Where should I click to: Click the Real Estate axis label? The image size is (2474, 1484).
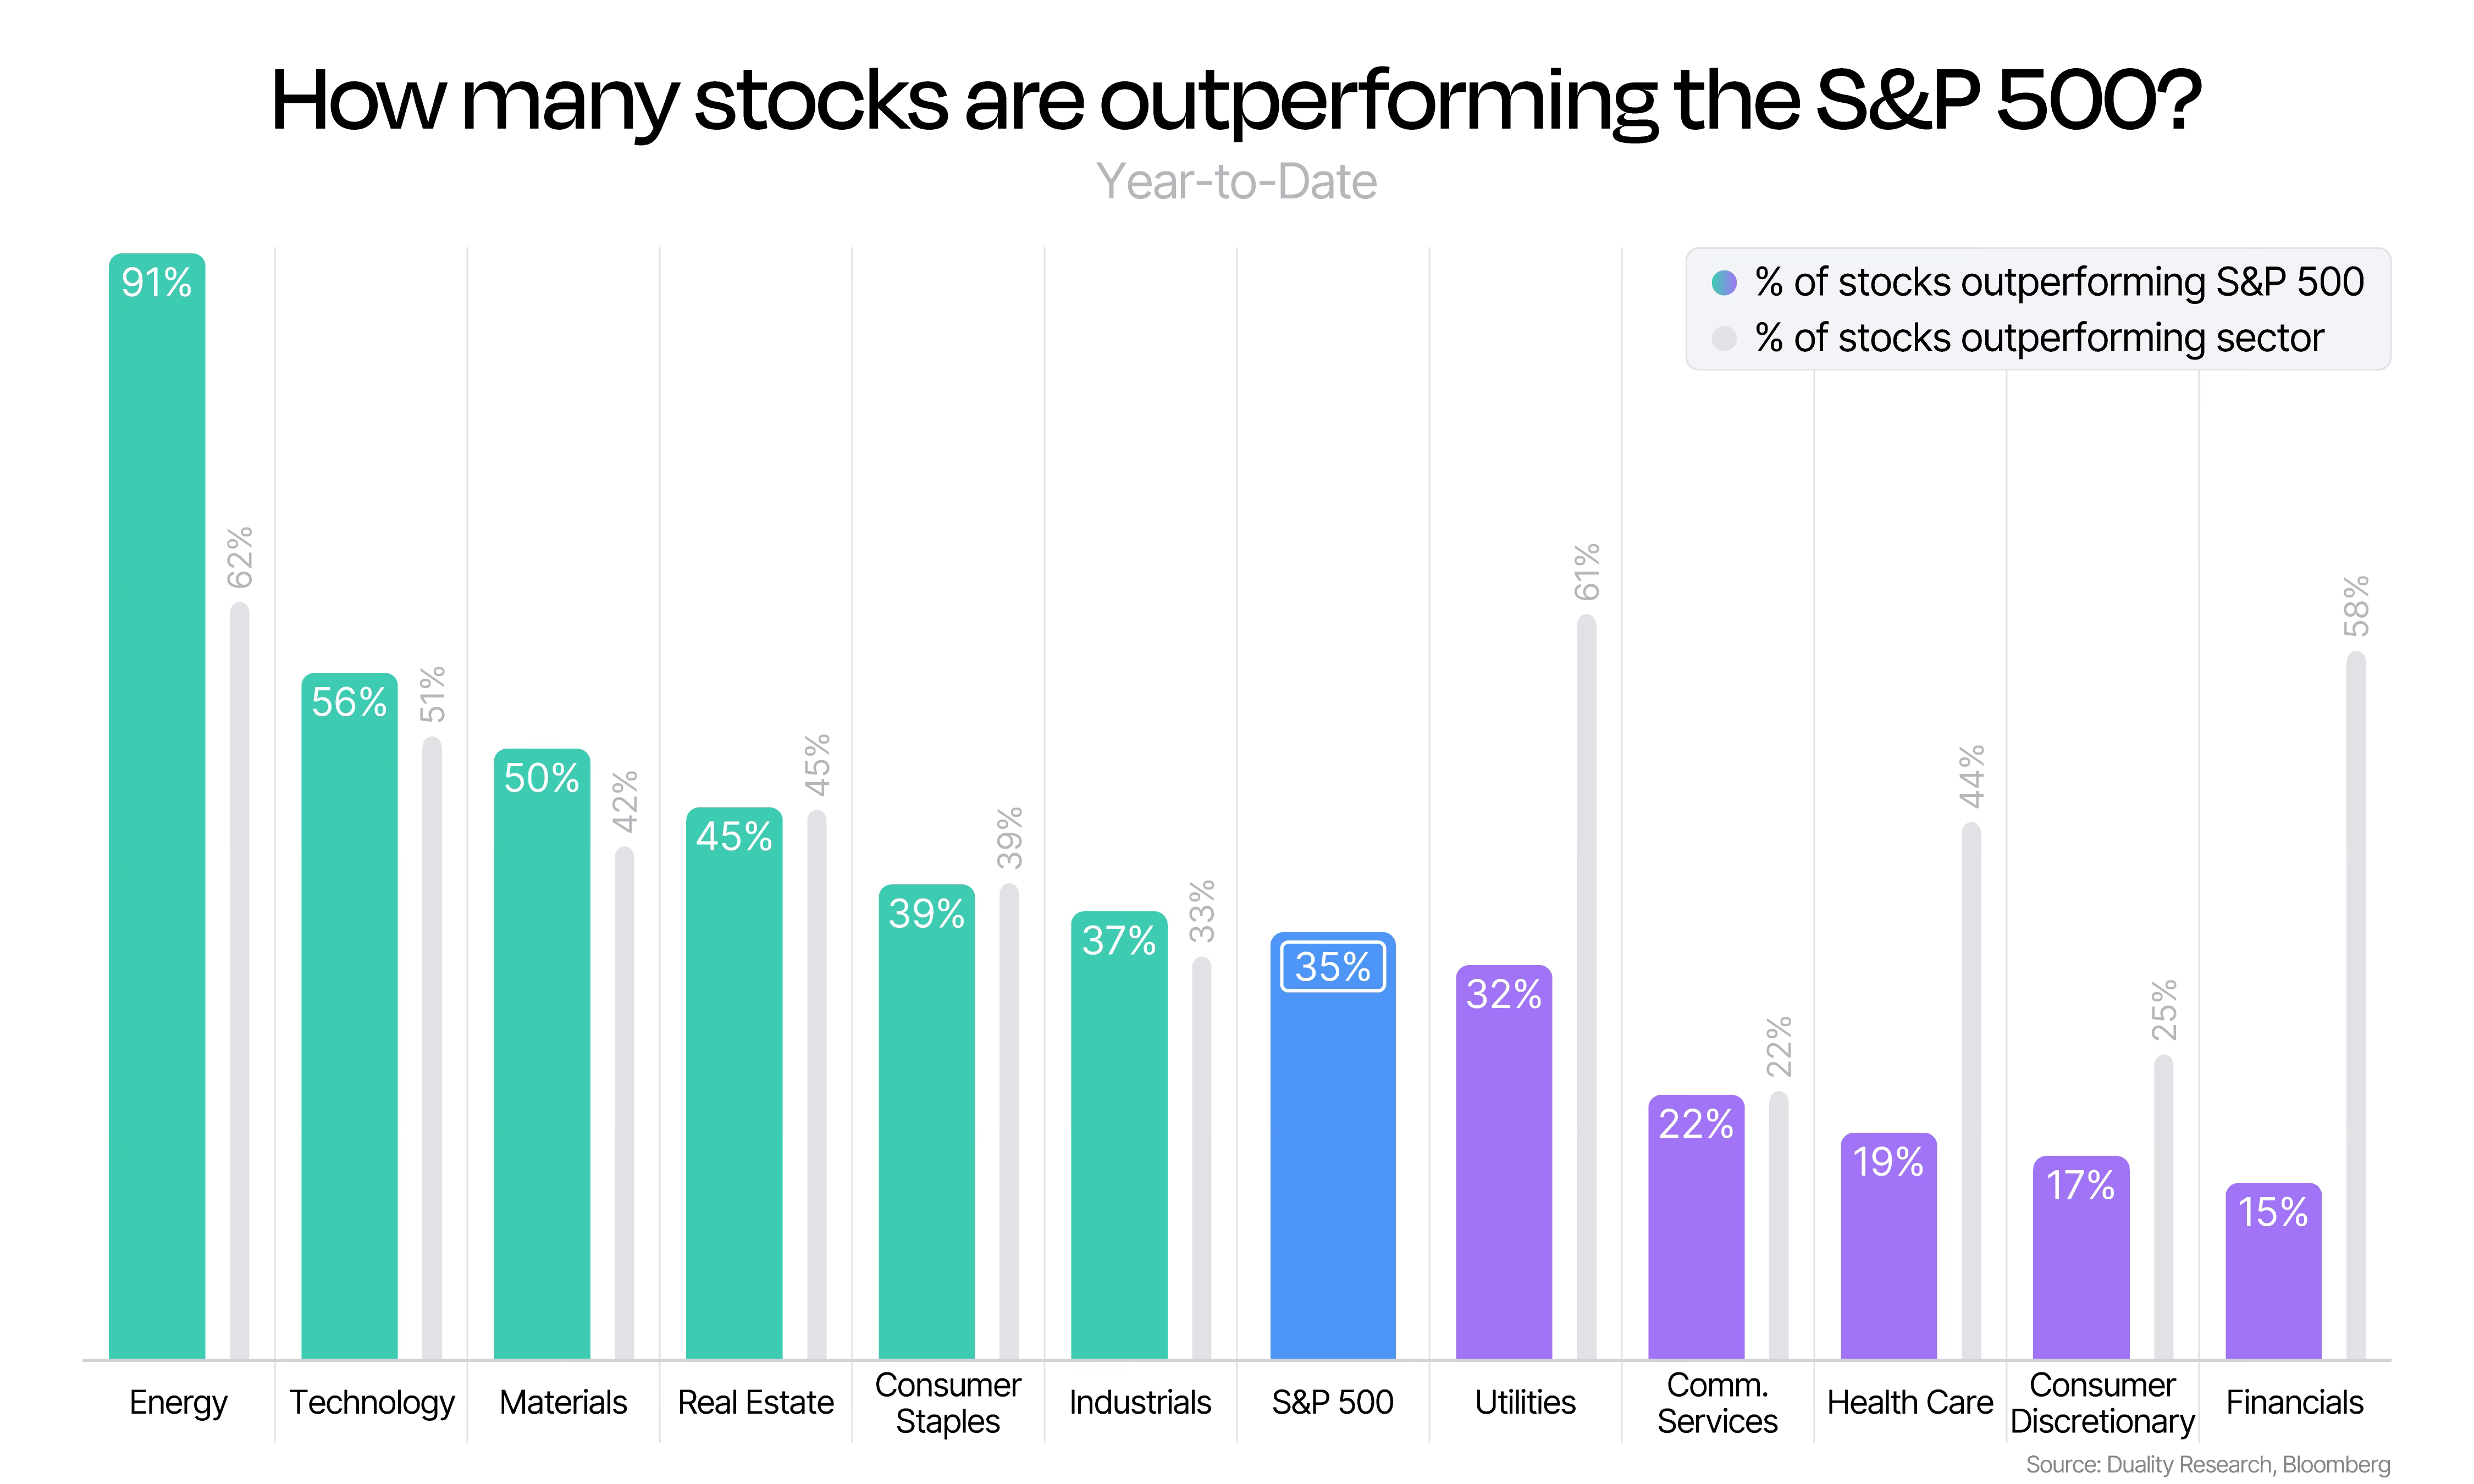click(x=755, y=1402)
